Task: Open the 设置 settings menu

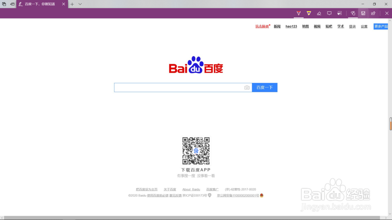Action: (x=364, y=27)
